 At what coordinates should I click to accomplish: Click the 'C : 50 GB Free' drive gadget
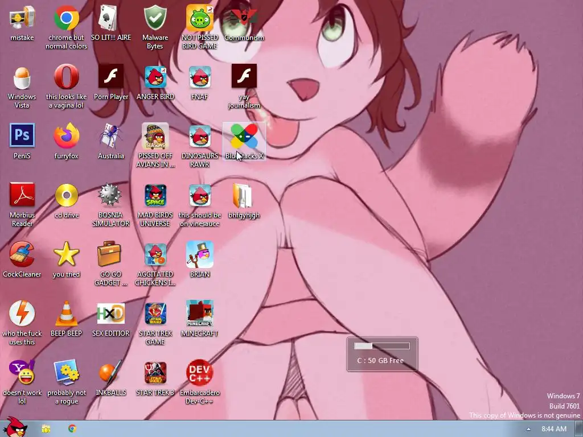(382, 354)
